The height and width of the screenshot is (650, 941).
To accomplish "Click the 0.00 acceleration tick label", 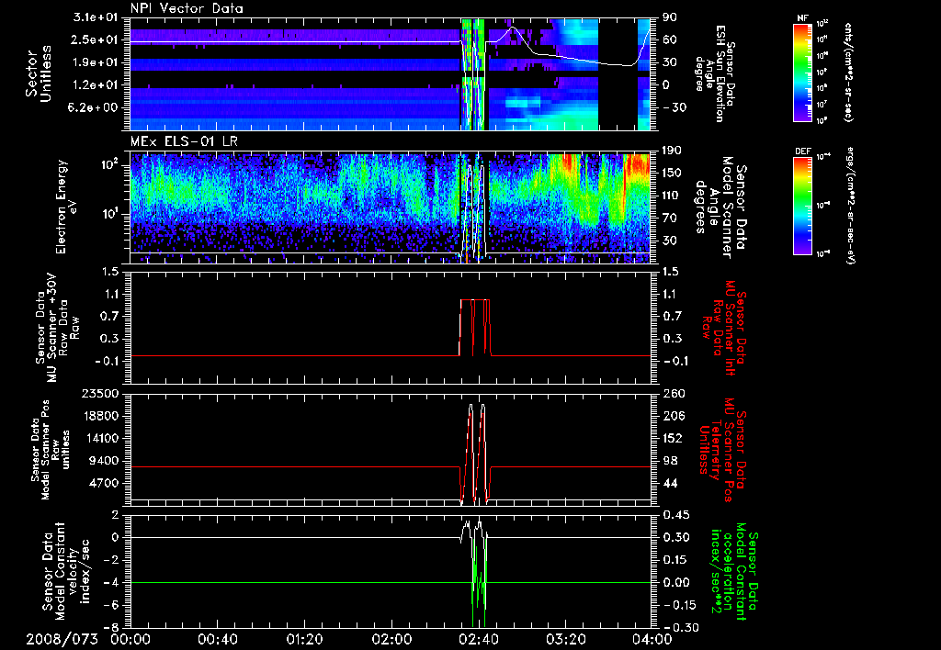I will pos(675,582).
